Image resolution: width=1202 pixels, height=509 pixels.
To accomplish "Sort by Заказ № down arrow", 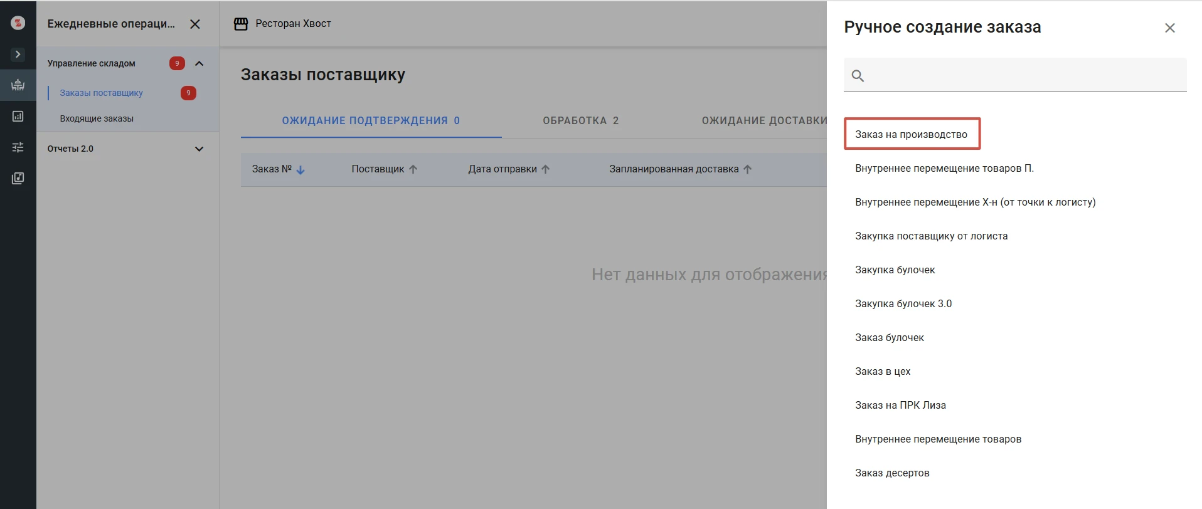I will coord(300,169).
